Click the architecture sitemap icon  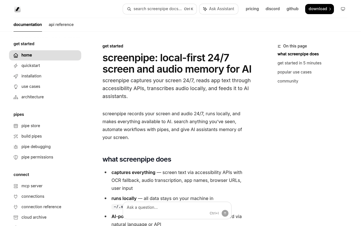pyautogui.click(x=16, y=97)
